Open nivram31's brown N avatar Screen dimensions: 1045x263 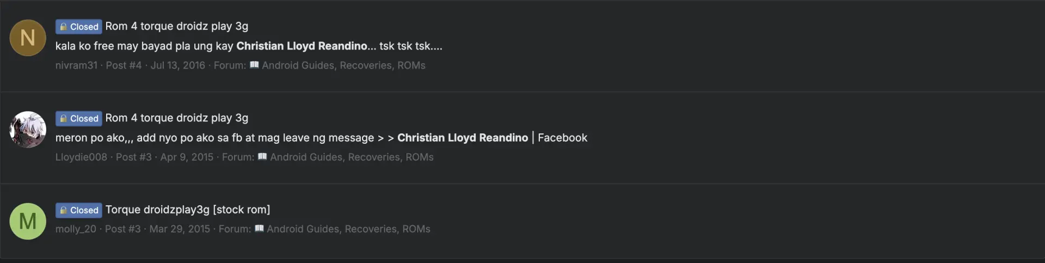coord(28,38)
